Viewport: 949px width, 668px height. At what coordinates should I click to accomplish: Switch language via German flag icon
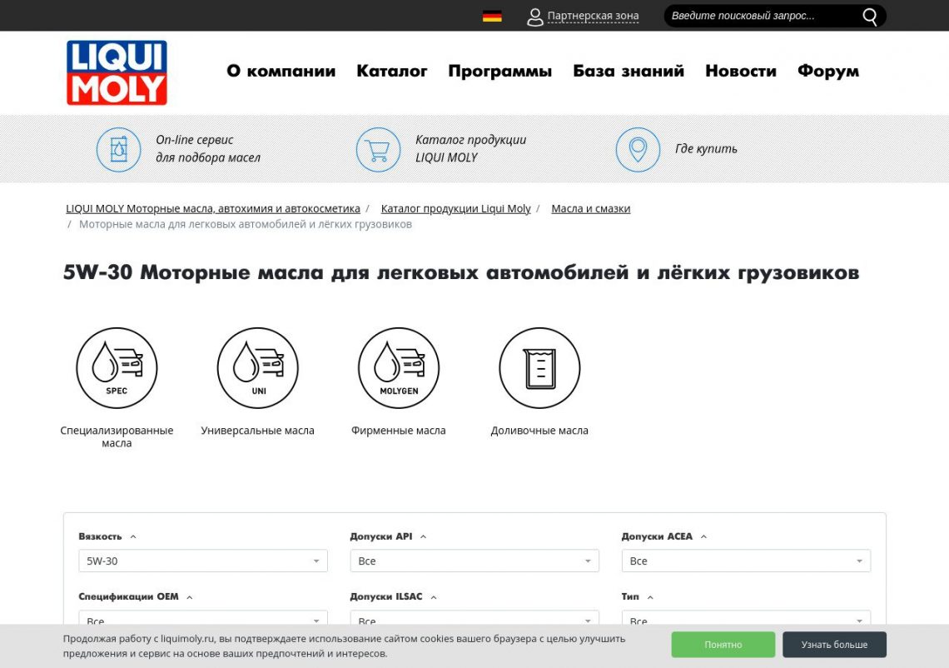(492, 17)
